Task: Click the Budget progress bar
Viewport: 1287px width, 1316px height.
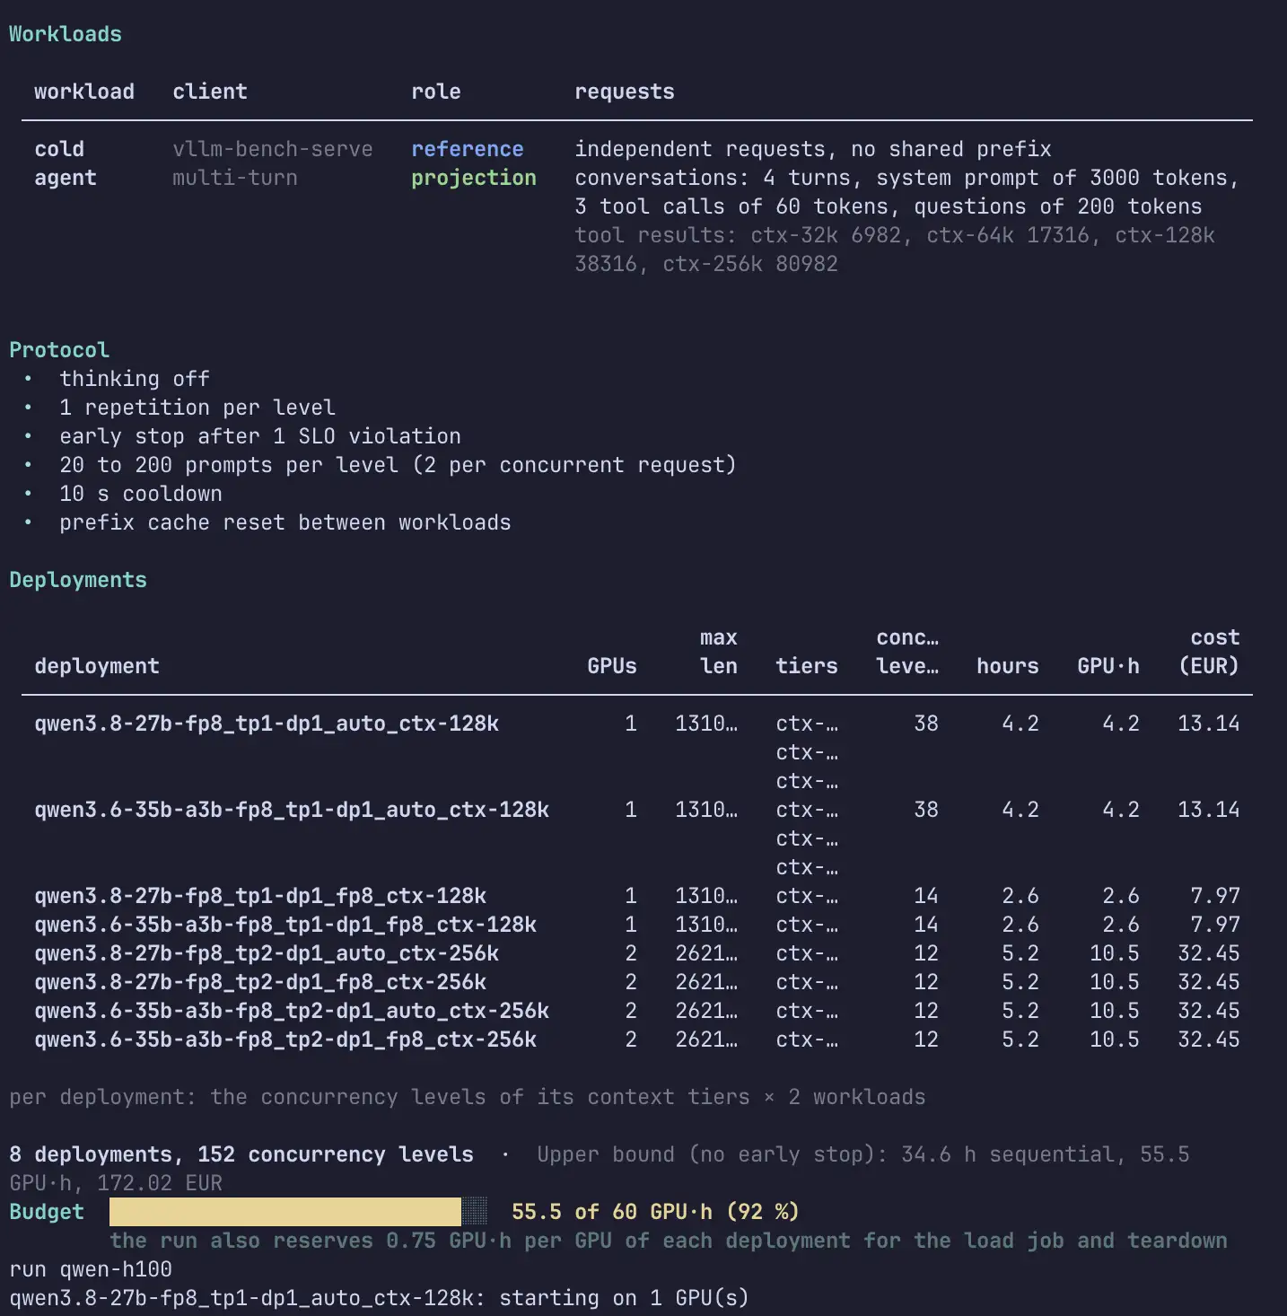Action: click(298, 1212)
